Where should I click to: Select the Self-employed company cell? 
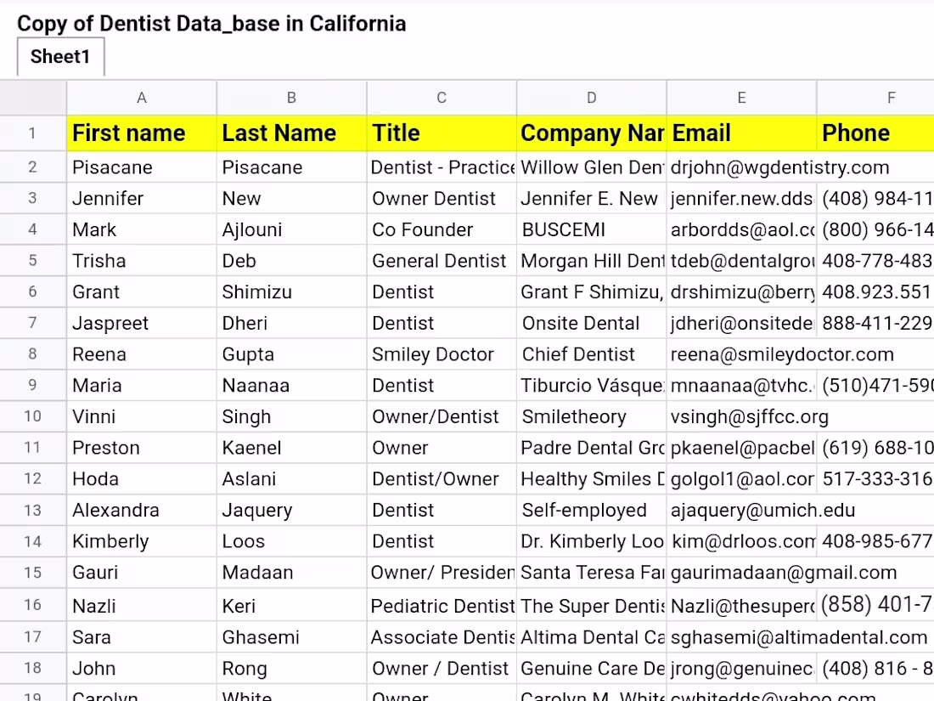591,510
